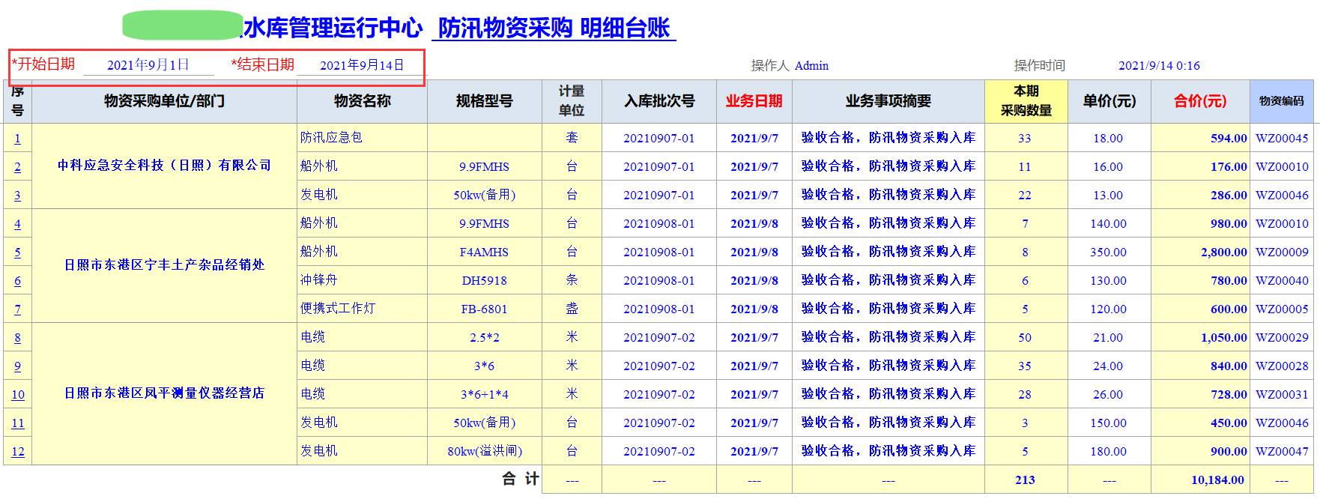Click supplier cell 日照市东港区凤平测量仪器经营店
The width and height of the screenshot is (1320, 499).
point(164,393)
